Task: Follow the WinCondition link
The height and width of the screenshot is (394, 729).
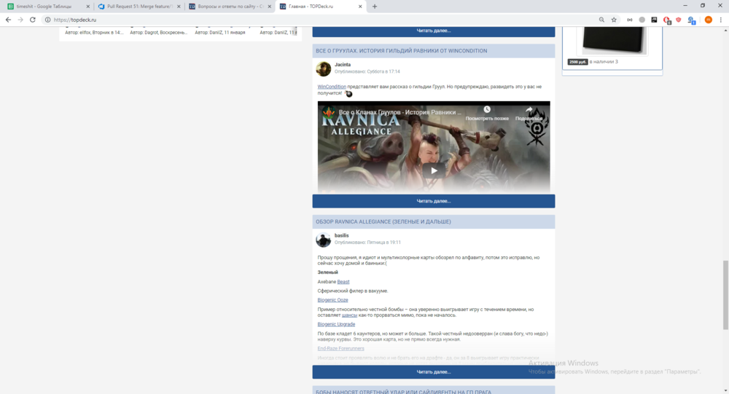Action: (x=332, y=87)
